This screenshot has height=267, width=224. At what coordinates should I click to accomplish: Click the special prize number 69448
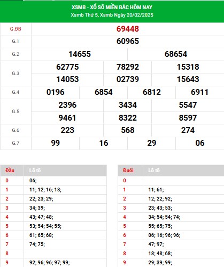[x=128, y=29]
